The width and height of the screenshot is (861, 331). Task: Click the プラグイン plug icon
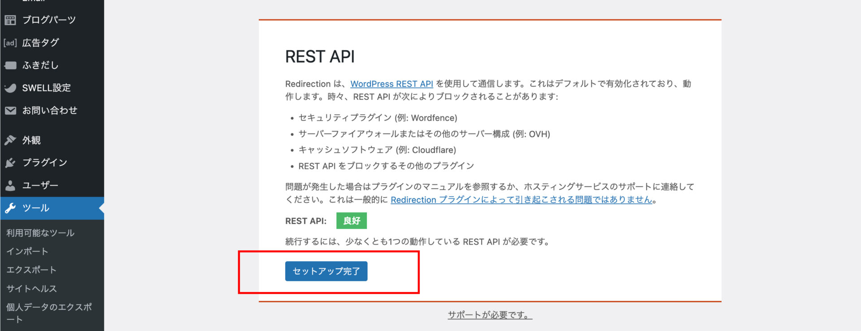tap(10, 163)
